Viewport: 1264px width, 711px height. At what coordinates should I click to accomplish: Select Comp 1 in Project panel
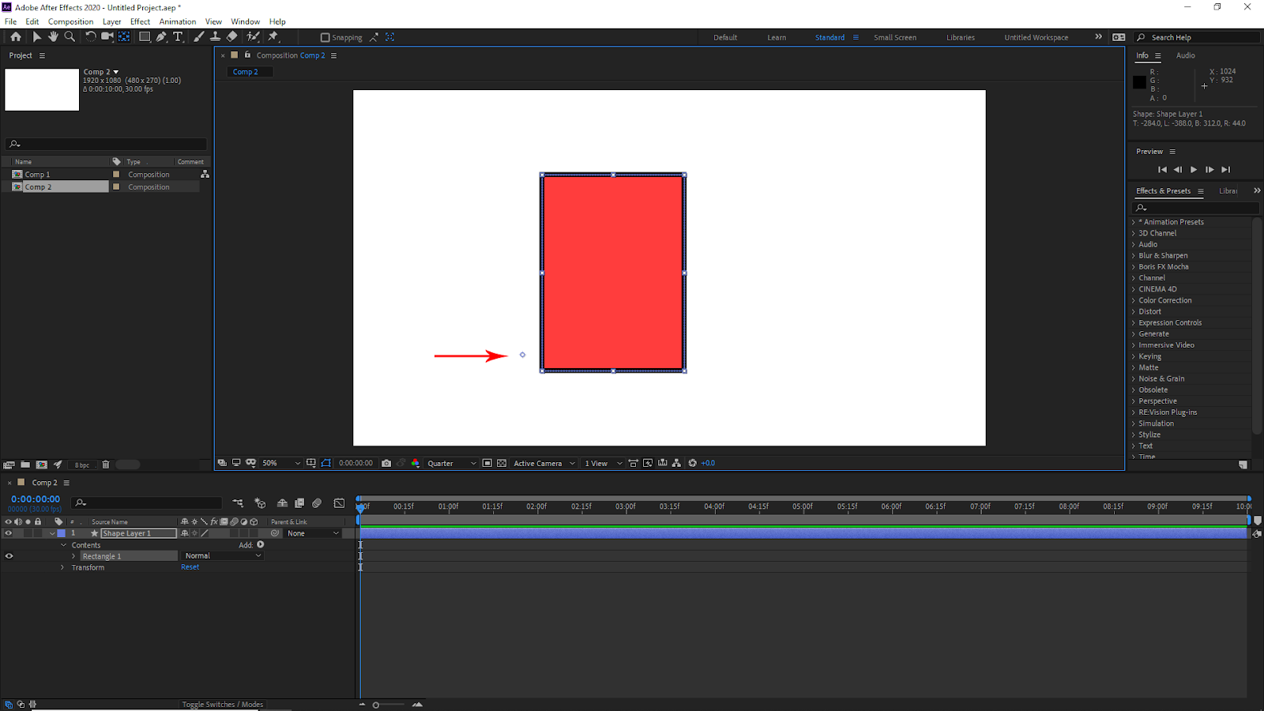[x=37, y=175]
